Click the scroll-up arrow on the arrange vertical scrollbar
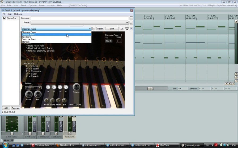Image resolution: width=238 pixels, height=148 pixels. coord(236,21)
